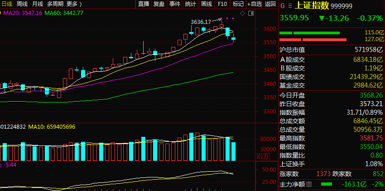Click the diamond icon above the chart
385x191 pixels.
click(242, 14)
